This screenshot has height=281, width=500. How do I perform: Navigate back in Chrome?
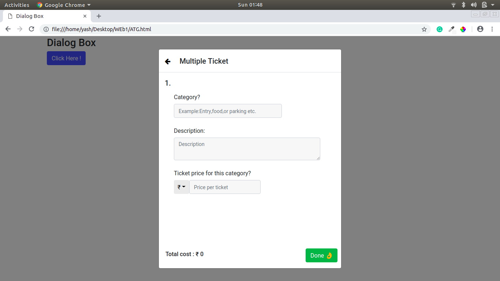(8, 29)
